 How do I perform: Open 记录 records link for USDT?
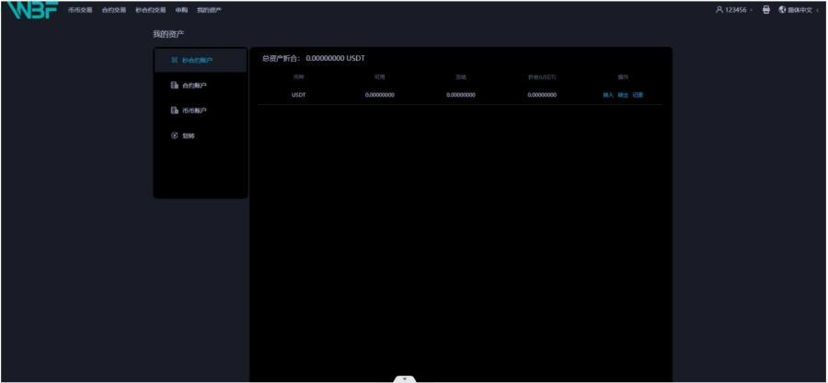638,95
